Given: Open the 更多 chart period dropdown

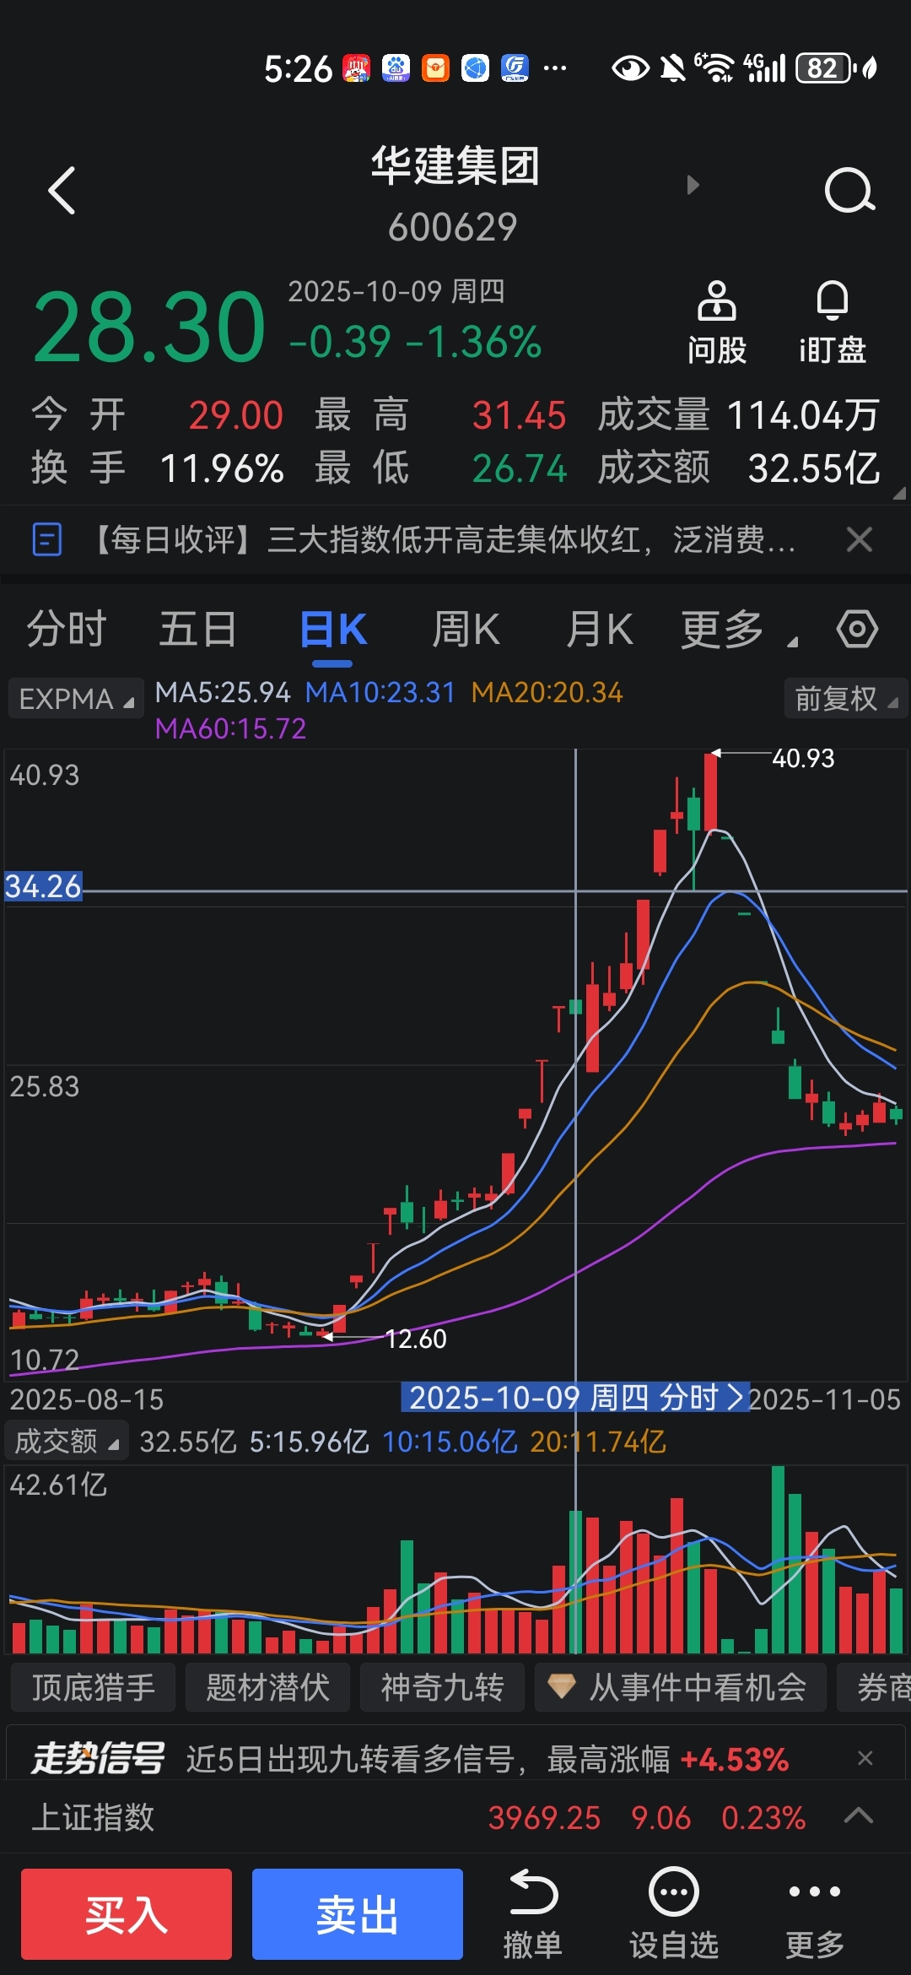Looking at the screenshot, I should pyautogui.click(x=739, y=630).
